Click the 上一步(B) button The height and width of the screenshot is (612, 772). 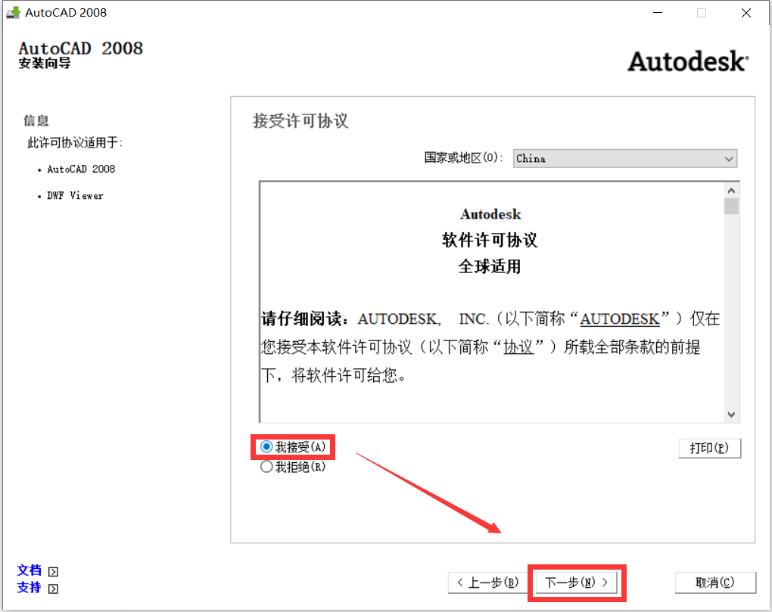[x=487, y=582]
